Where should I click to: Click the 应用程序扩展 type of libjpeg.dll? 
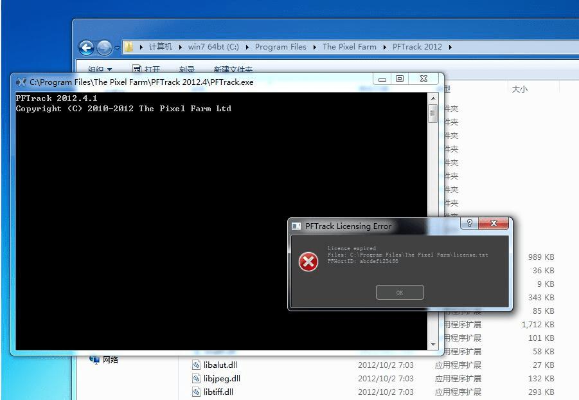click(x=458, y=379)
